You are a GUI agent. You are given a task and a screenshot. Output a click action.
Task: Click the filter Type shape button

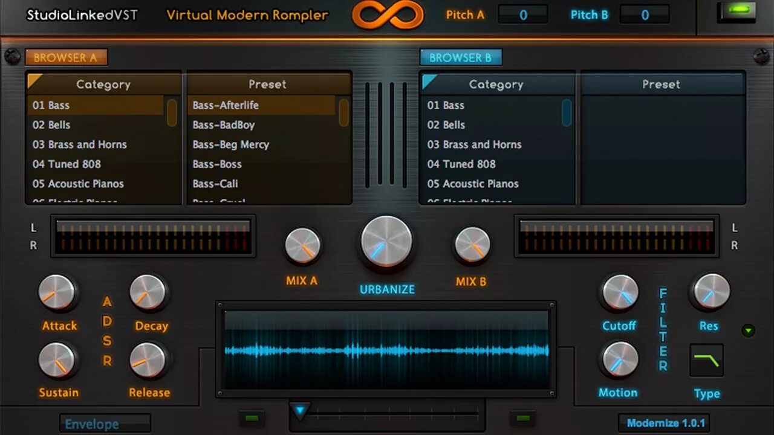pyautogui.click(x=706, y=361)
